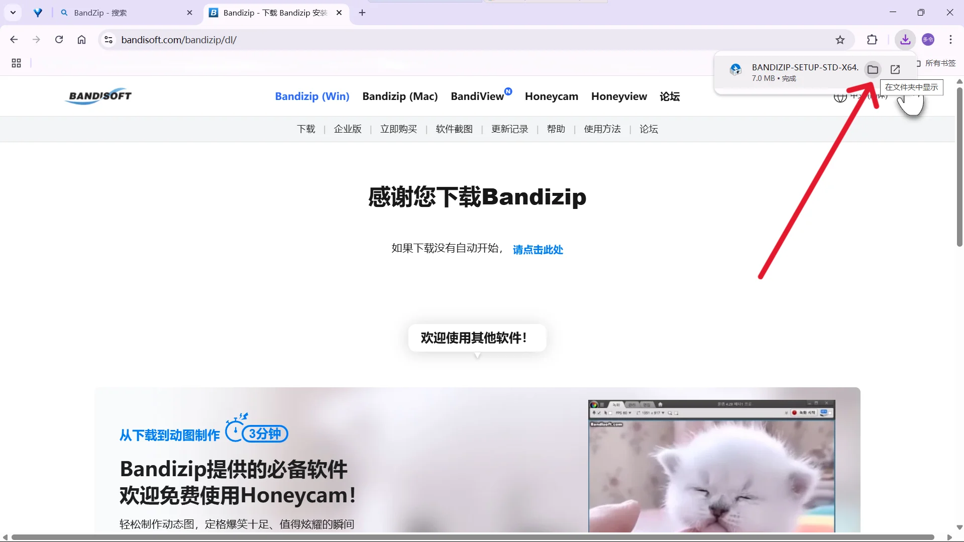The image size is (964, 542).
Task: Open 所有书签 bookmarks panel
Action: coord(940,63)
